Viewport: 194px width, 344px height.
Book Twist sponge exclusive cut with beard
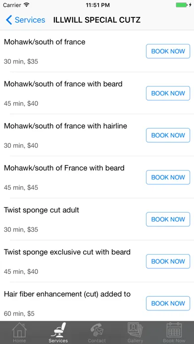[168, 261]
